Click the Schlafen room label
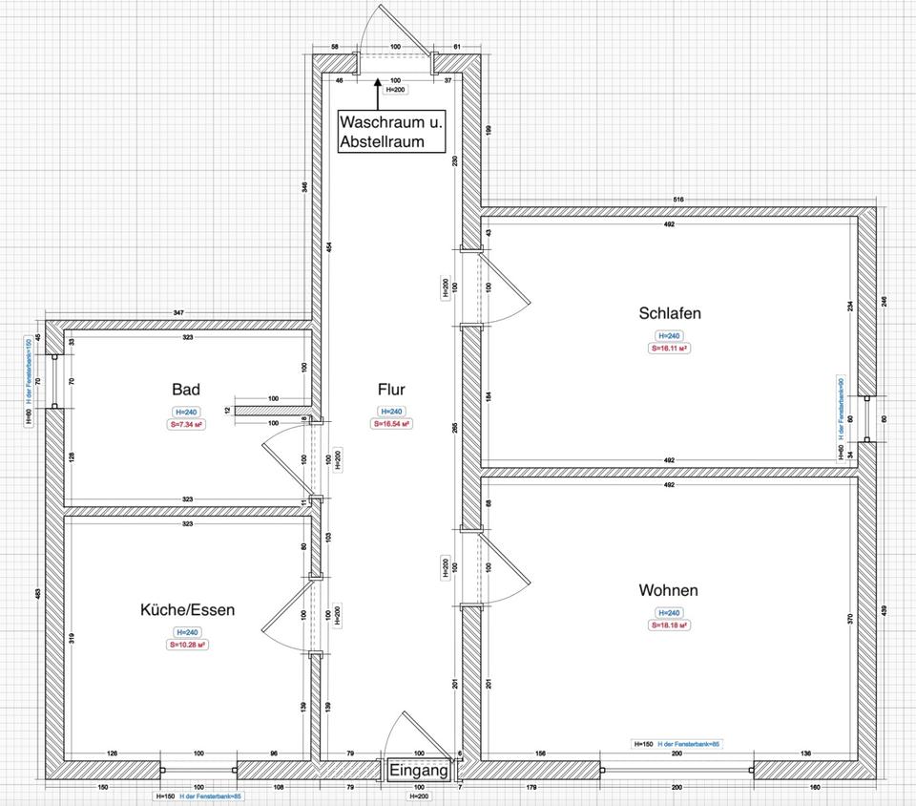Viewport: 916px width, 806px height. tap(670, 313)
